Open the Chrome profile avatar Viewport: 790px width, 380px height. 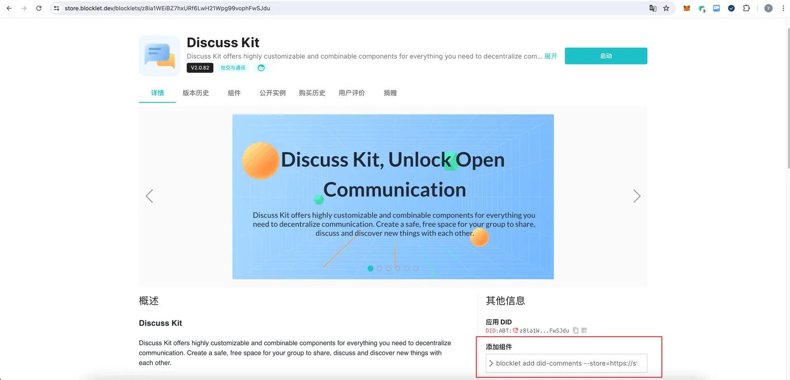click(x=768, y=8)
